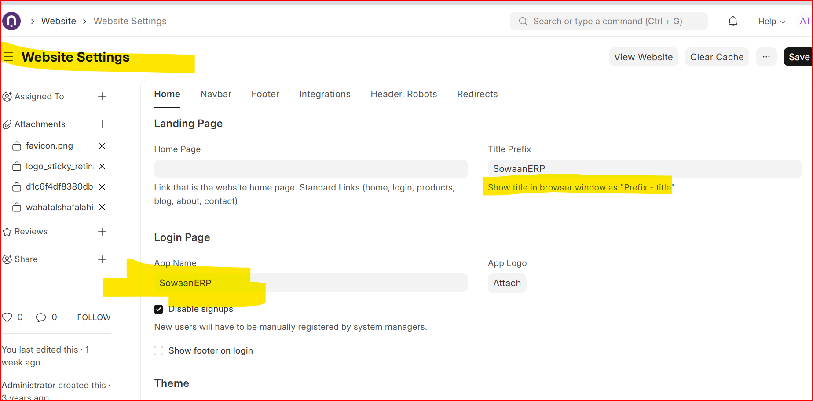This screenshot has height=401, width=813.
Task: Edit the Title Prefix field
Action: click(x=645, y=169)
